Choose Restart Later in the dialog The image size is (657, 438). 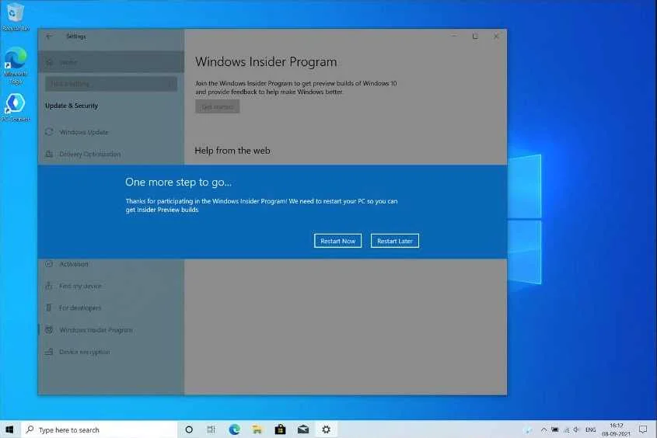tap(394, 241)
